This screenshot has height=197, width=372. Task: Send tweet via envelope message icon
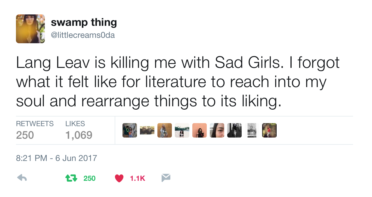pyautogui.click(x=166, y=178)
